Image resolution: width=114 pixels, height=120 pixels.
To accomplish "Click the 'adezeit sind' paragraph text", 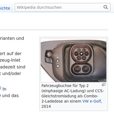I will point(13,67).
